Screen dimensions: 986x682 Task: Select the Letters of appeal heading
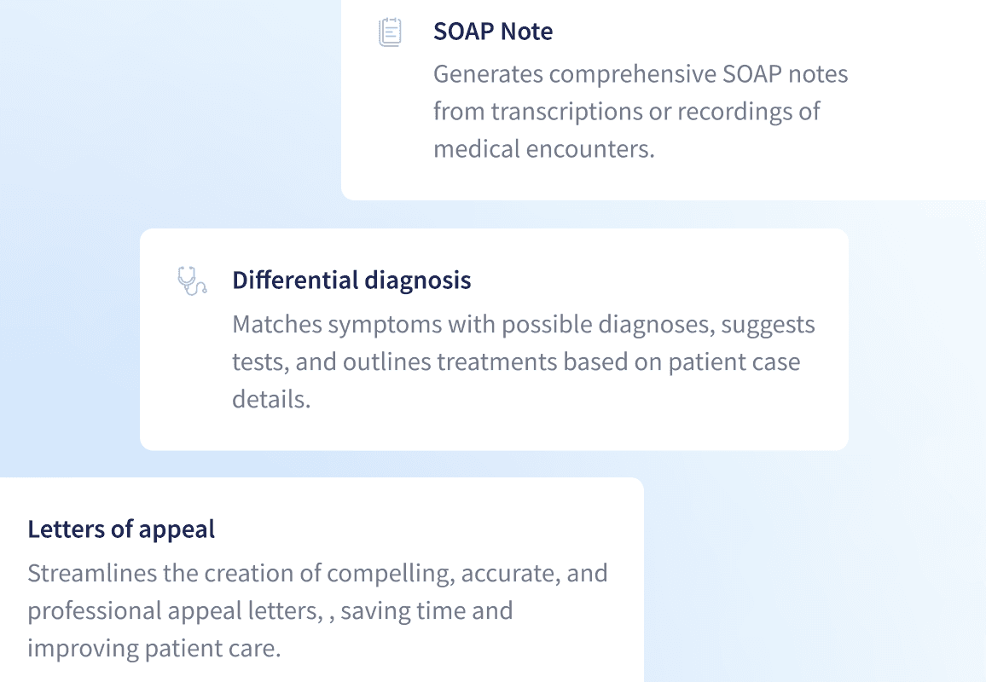pos(121,529)
